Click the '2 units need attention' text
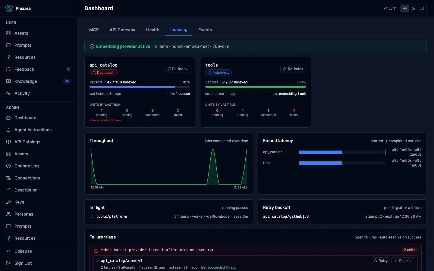 point(105,120)
